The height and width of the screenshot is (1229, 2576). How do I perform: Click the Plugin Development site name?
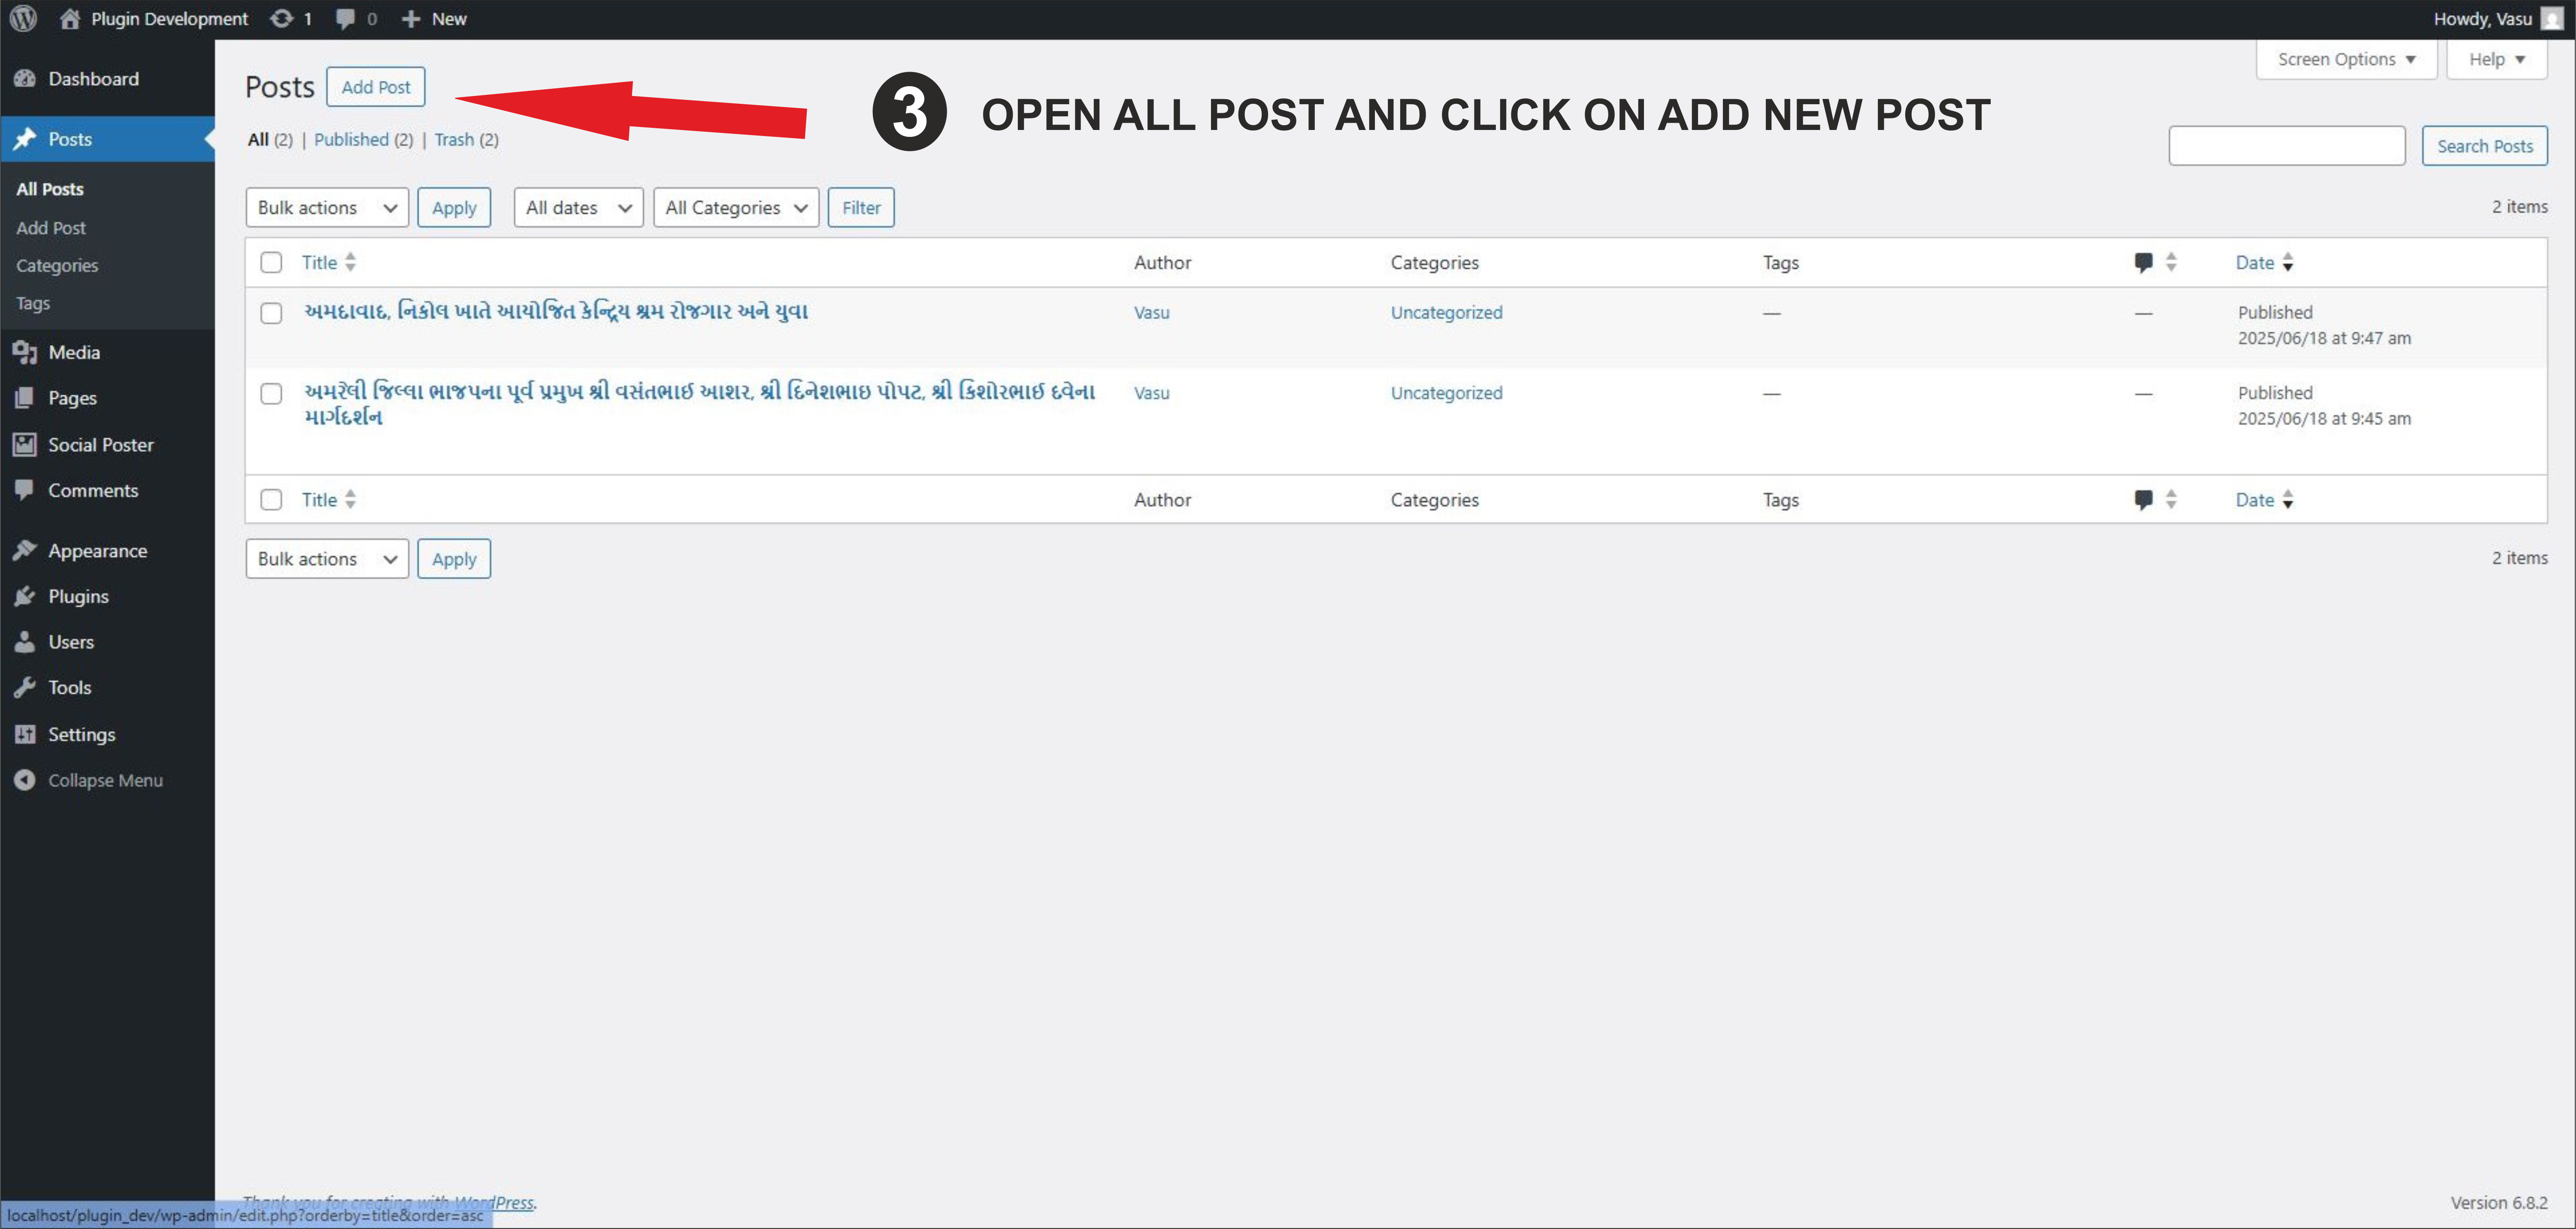tap(169, 19)
